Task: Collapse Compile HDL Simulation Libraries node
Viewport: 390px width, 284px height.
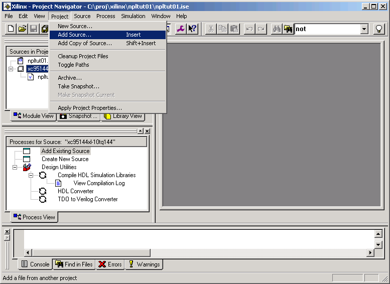Action: coord(31,175)
